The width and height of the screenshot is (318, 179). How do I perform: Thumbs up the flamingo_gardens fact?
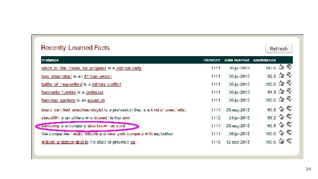[x=281, y=99]
